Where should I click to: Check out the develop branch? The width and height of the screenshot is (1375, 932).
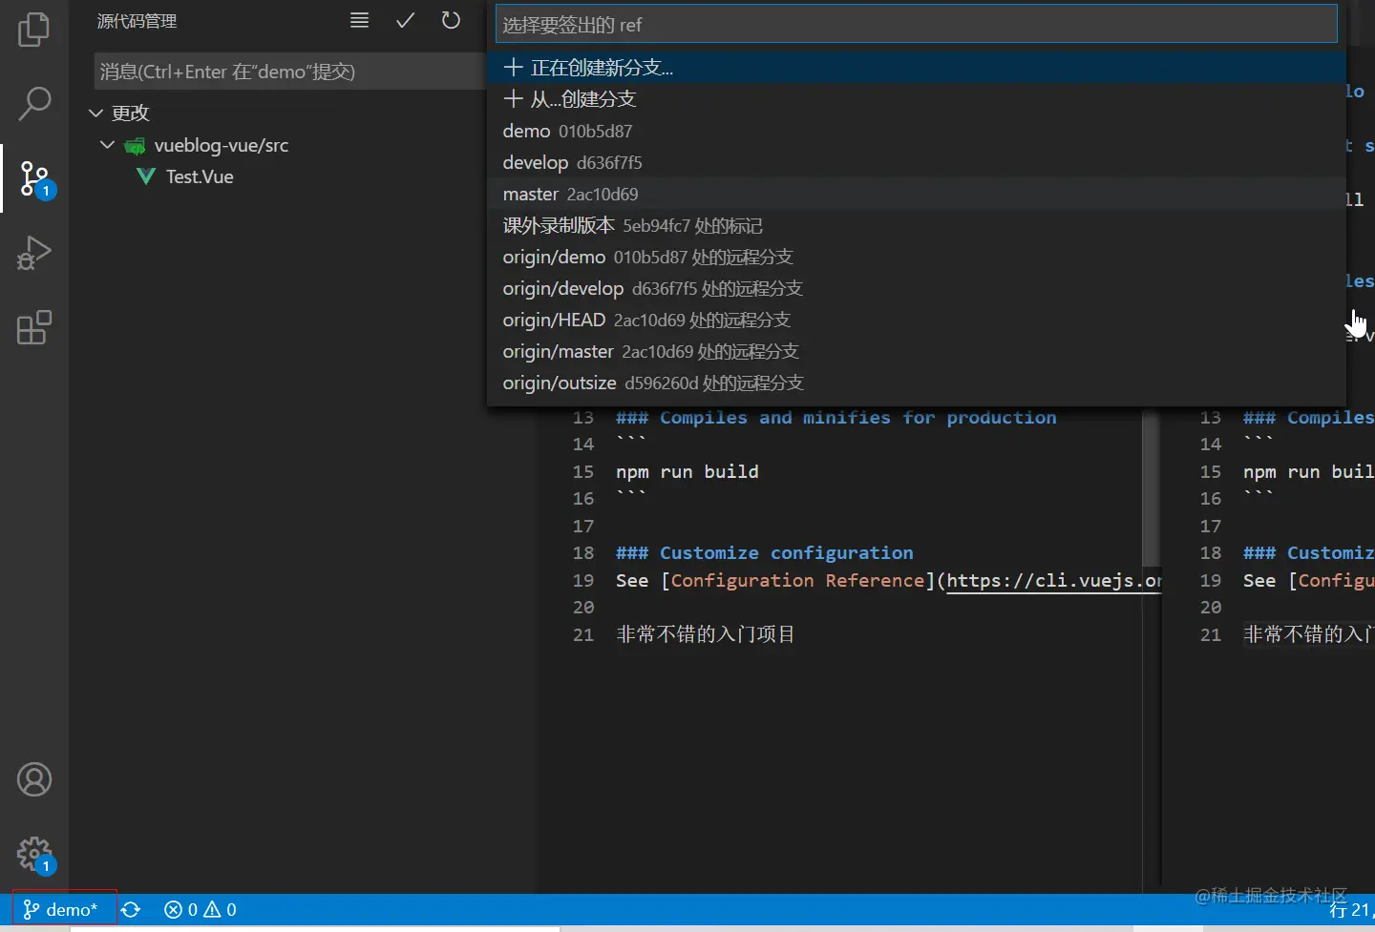[x=916, y=162]
